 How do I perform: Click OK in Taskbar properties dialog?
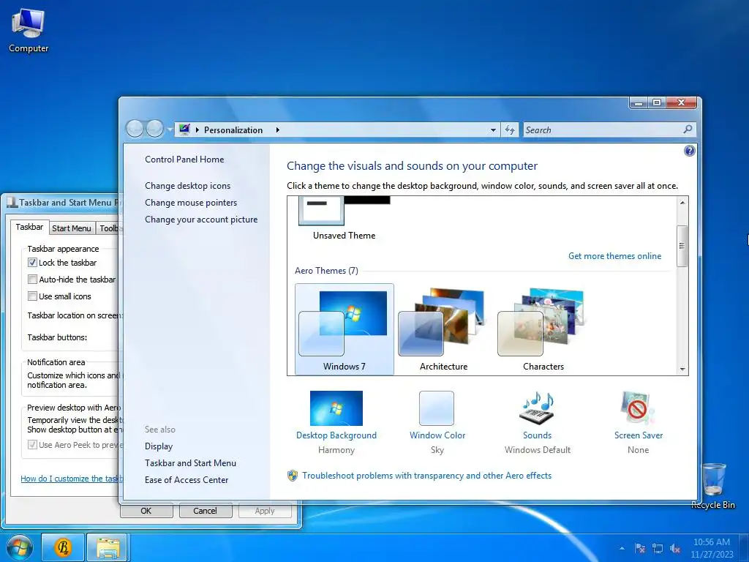coord(146,511)
